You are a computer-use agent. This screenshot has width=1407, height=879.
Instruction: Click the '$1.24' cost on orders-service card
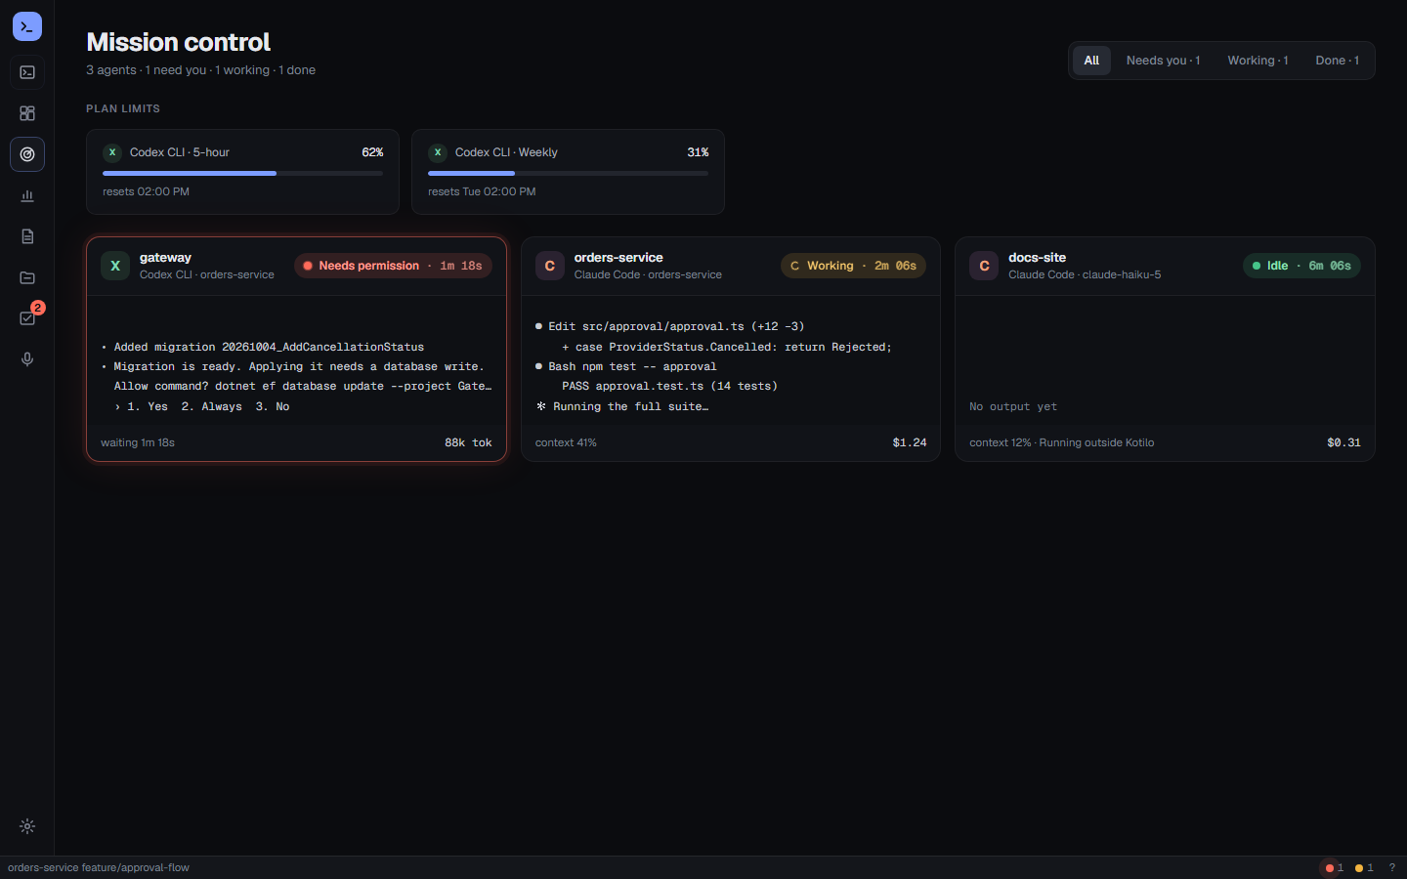point(910,442)
